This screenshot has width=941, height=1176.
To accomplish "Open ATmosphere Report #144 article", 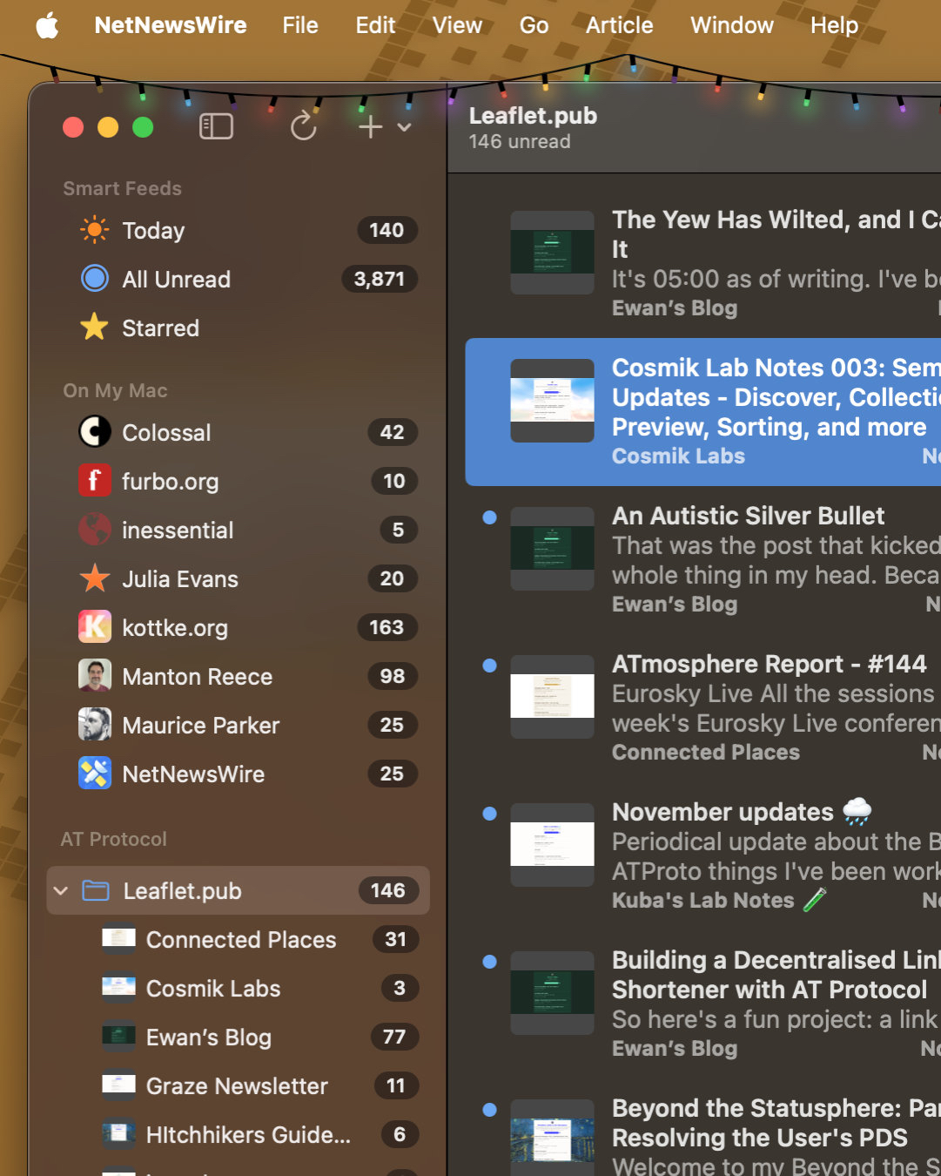I will (x=769, y=665).
